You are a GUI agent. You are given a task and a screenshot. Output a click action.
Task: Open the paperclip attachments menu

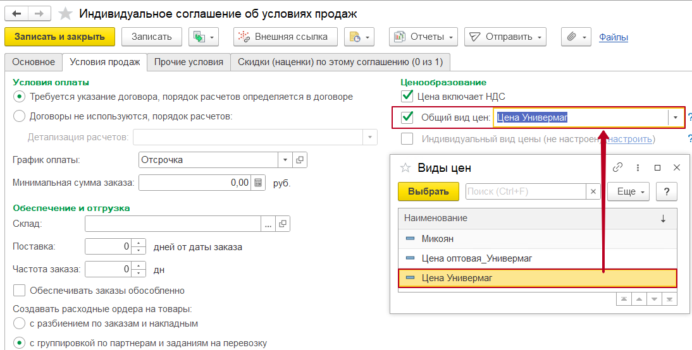pyautogui.click(x=576, y=37)
